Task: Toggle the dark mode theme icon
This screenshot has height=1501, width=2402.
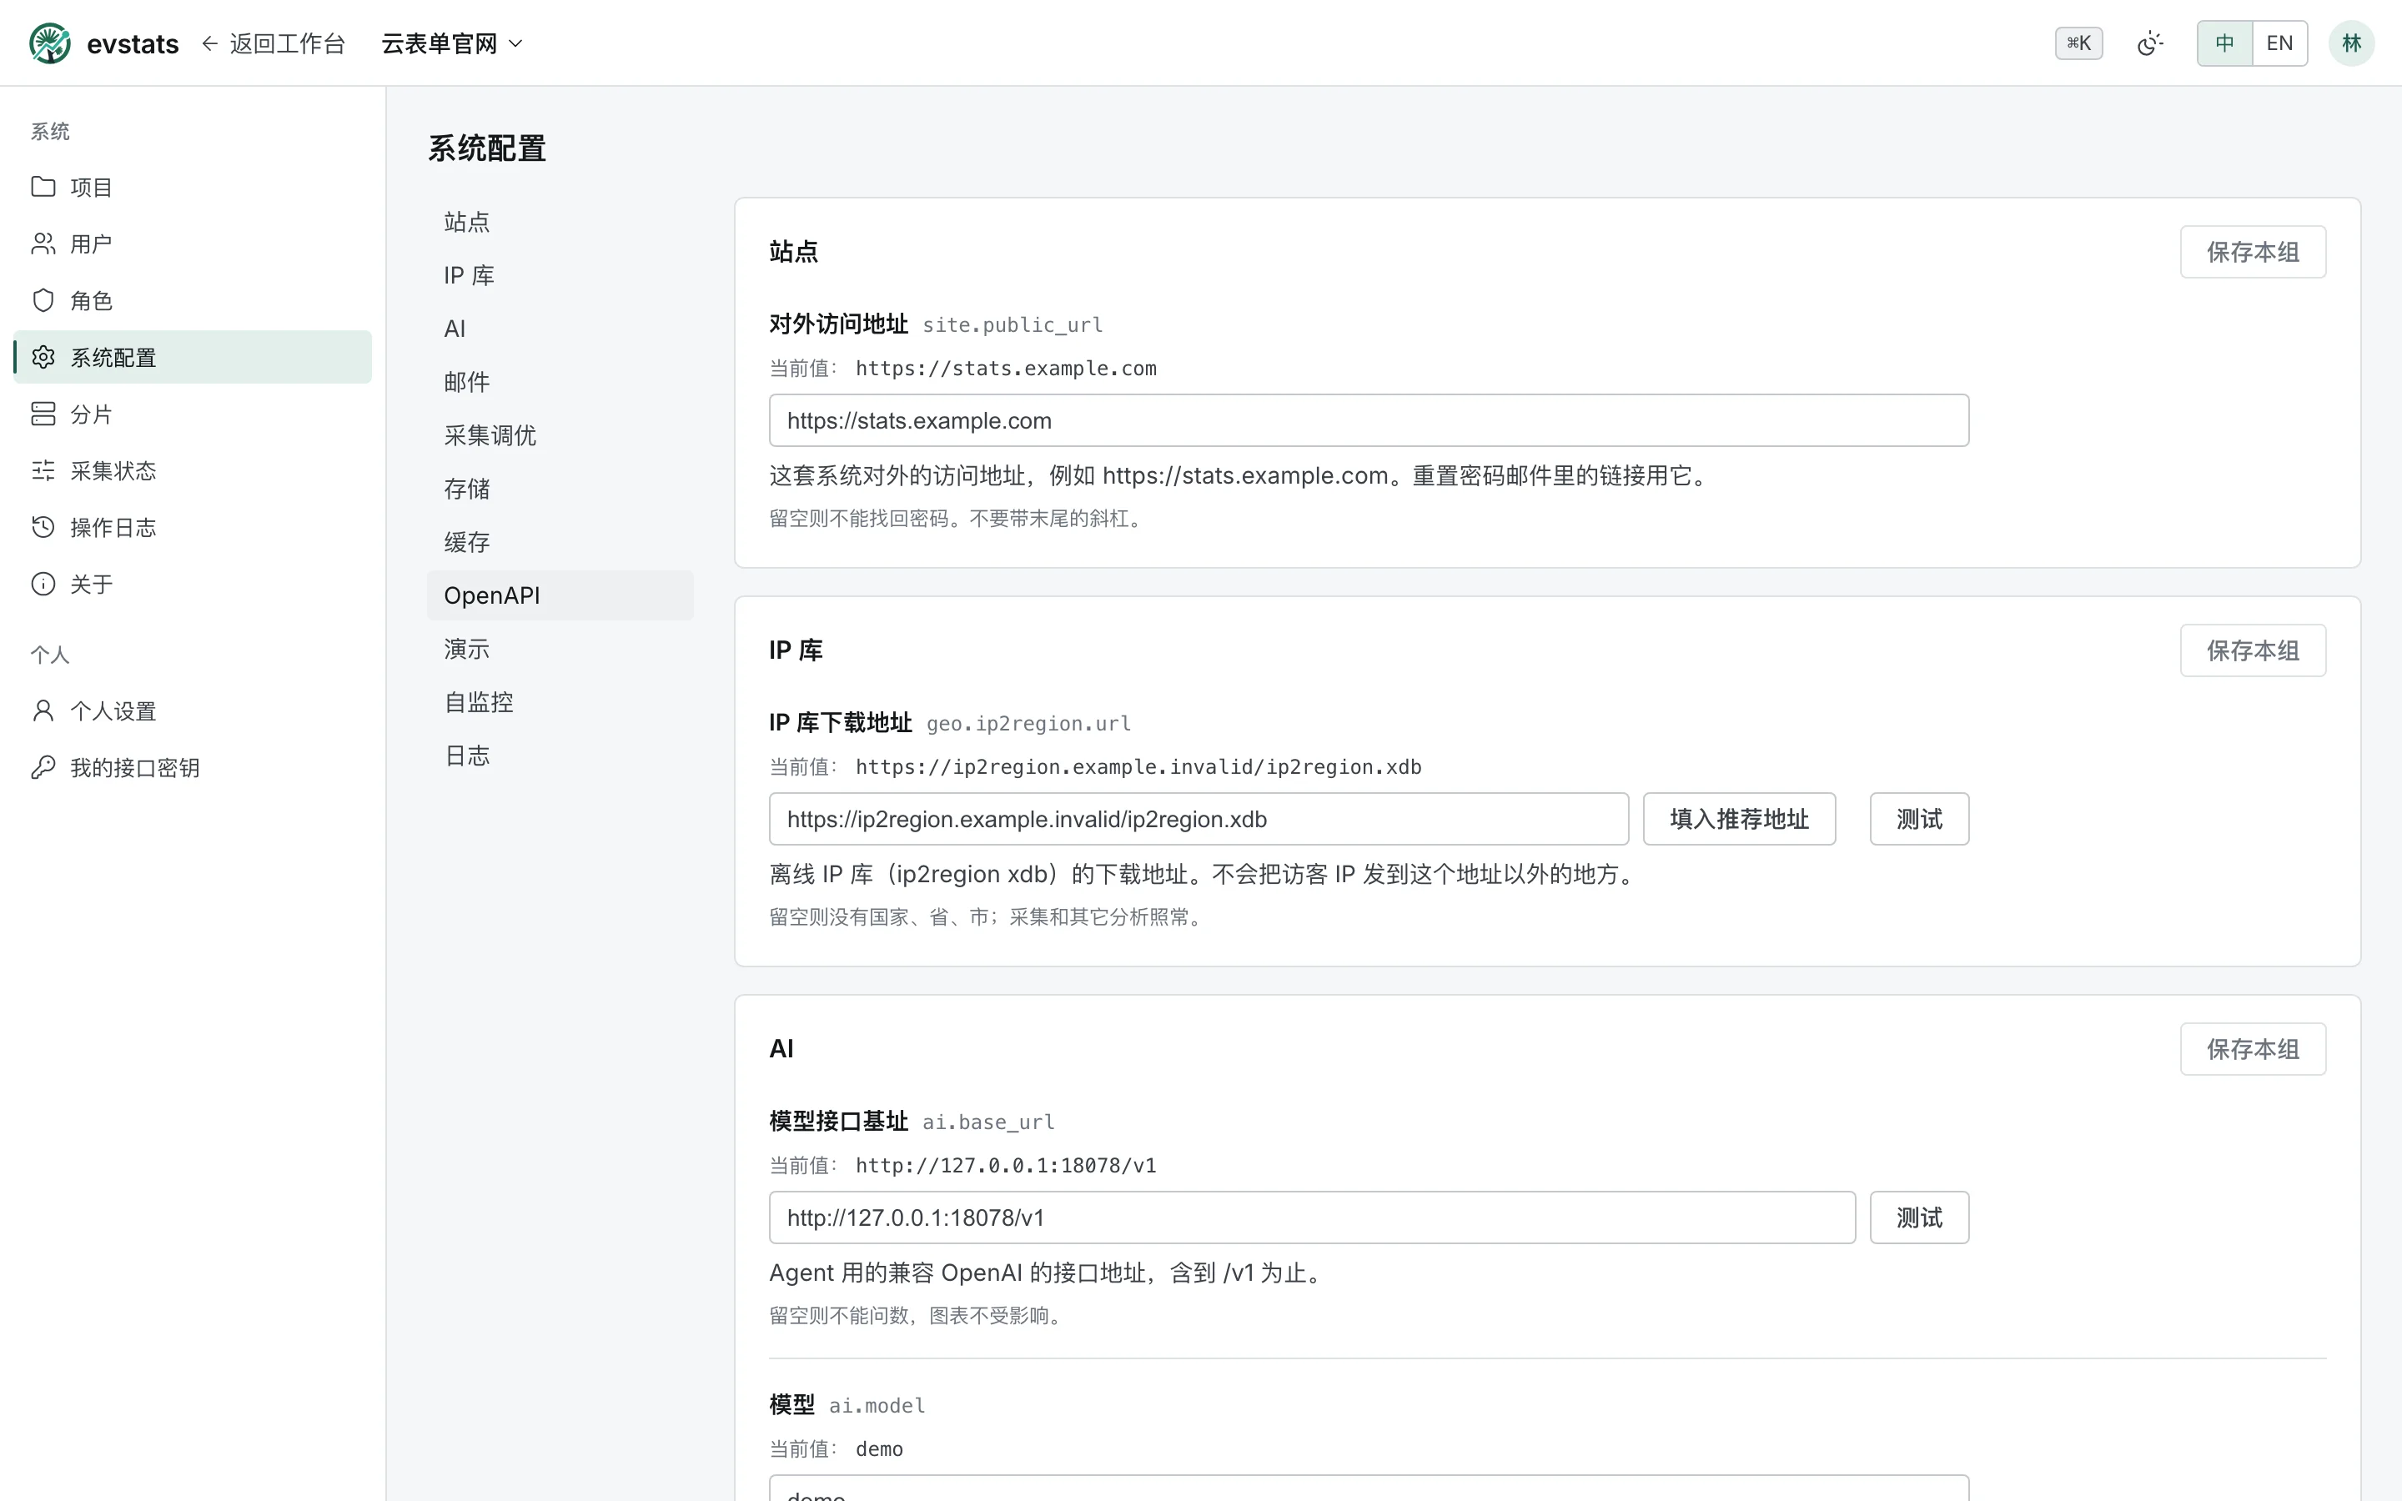Action: [2150, 43]
